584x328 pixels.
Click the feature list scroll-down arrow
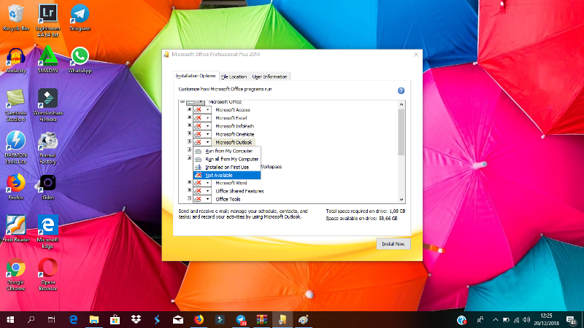pos(401,199)
